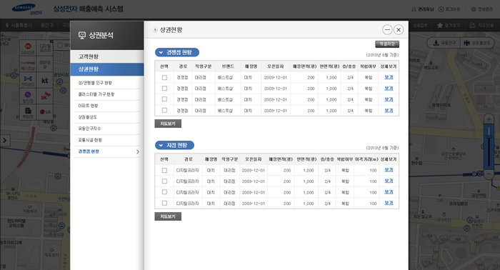Select the SK brand icon
The height and width of the screenshot is (270, 500).
point(45,96)
